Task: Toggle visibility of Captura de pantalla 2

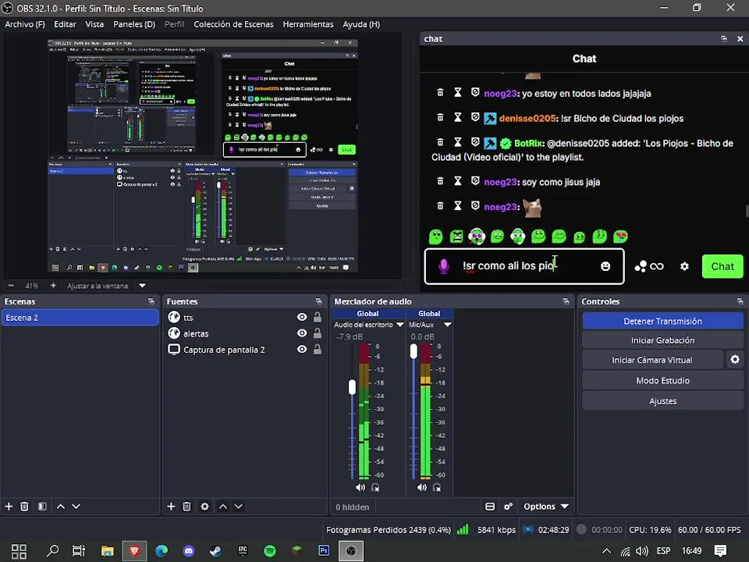Action: [302, 350]
